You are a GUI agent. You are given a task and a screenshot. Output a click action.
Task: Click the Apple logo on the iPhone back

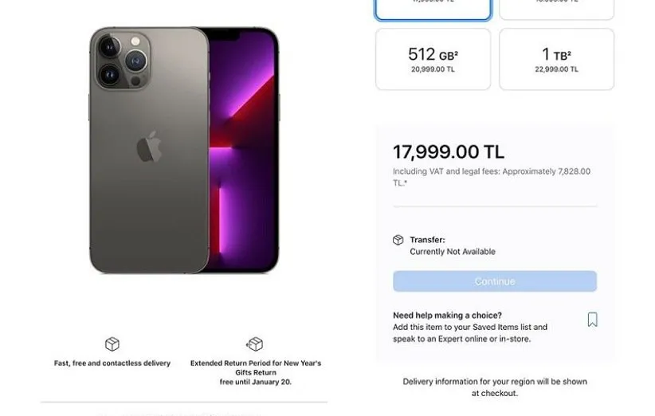149,147
